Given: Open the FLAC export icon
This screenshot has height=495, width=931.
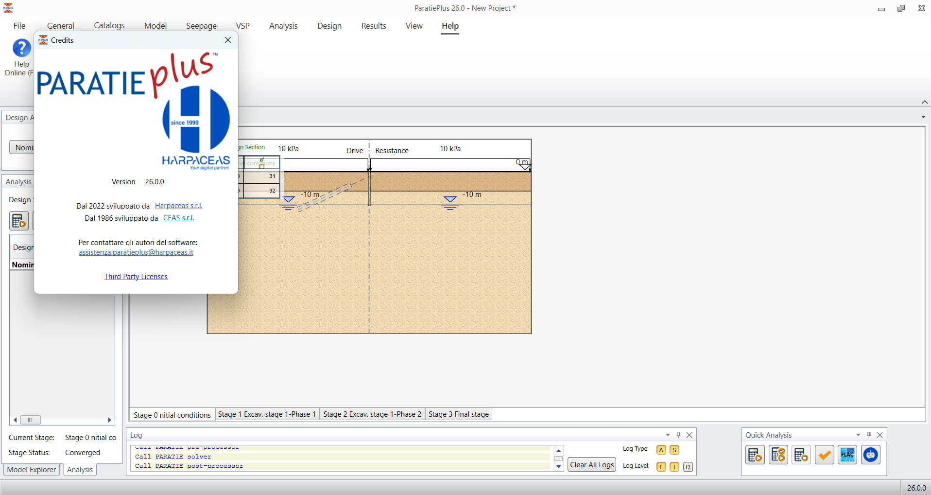Looking at the screenshot, I should point(847,455).
